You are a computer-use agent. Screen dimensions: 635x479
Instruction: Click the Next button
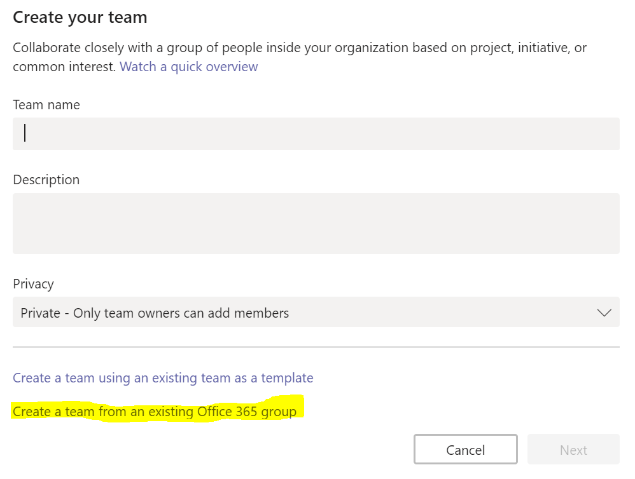click(x=573, y=449)
